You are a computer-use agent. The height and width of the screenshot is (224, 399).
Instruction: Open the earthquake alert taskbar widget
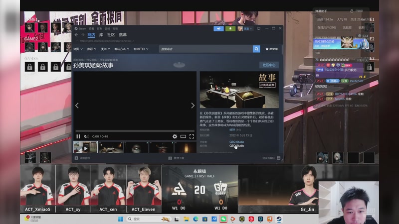pos(33,219)
